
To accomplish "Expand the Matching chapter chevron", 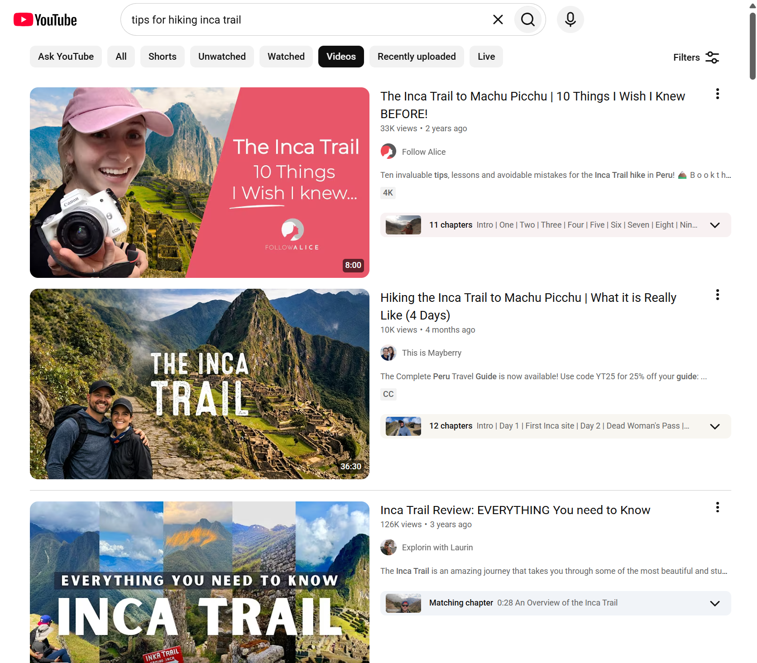I will tap(715, 603).
